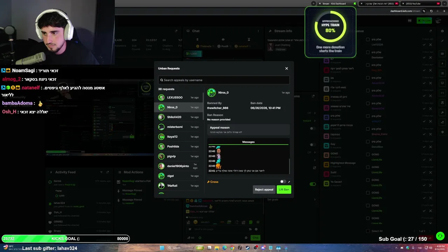The image size is (448, 252).
Task: Open pigvip appeal
Action: pos(178,156)
